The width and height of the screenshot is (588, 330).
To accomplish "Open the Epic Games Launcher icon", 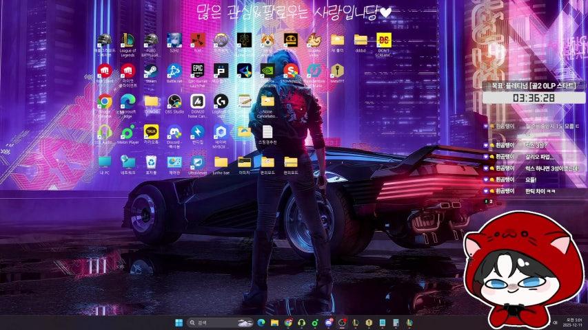I will tap(198, 71).
